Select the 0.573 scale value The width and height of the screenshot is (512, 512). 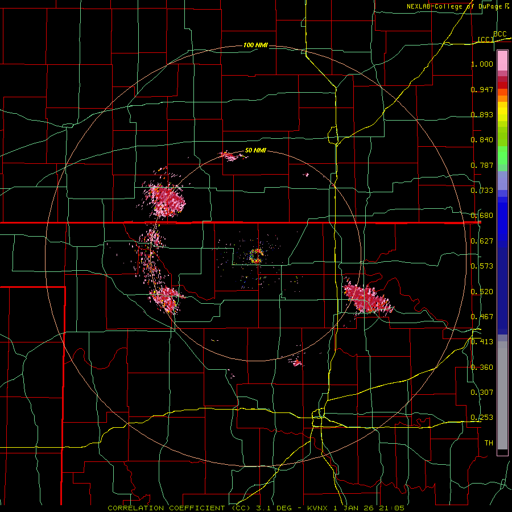coord(482,266)
